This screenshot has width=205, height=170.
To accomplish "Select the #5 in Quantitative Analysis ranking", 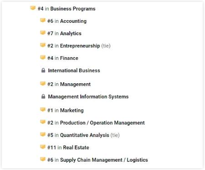I will click(x=83, y=135).
